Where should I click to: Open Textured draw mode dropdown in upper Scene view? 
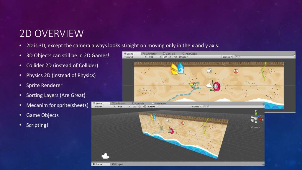click(x=135, y=57)
